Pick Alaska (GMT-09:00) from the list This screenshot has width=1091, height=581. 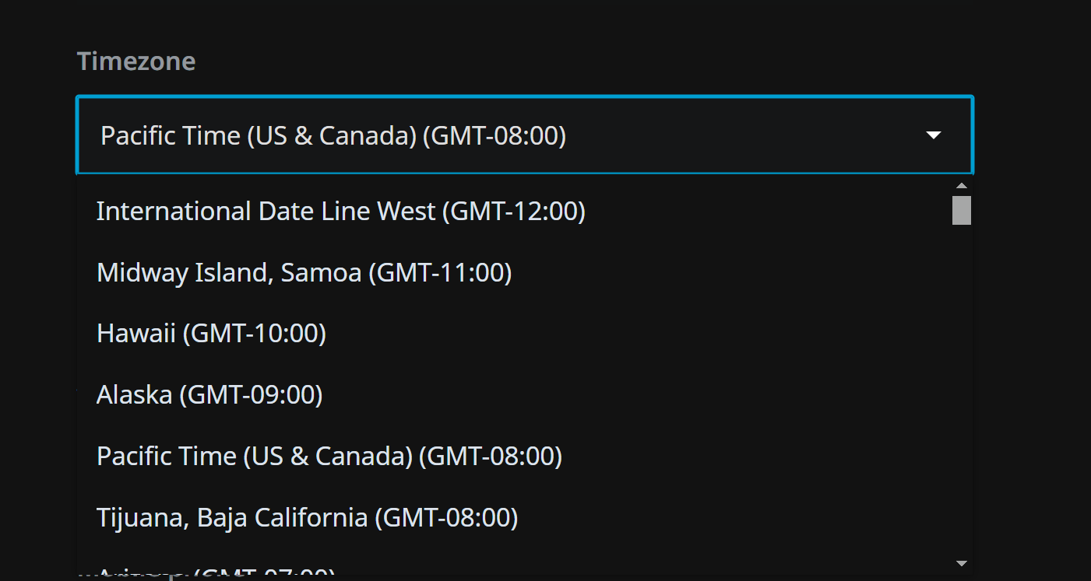209,395
